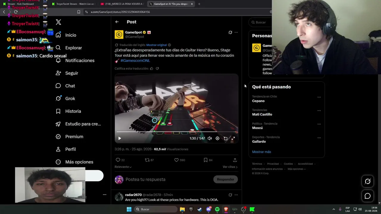
Task: Open a new browser tab
Action: (199, 4)
